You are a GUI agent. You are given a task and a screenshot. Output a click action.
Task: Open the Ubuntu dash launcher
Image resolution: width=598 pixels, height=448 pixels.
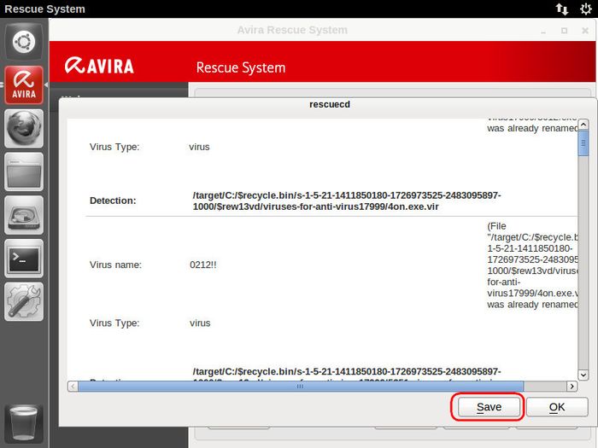[x=24, y=42]
